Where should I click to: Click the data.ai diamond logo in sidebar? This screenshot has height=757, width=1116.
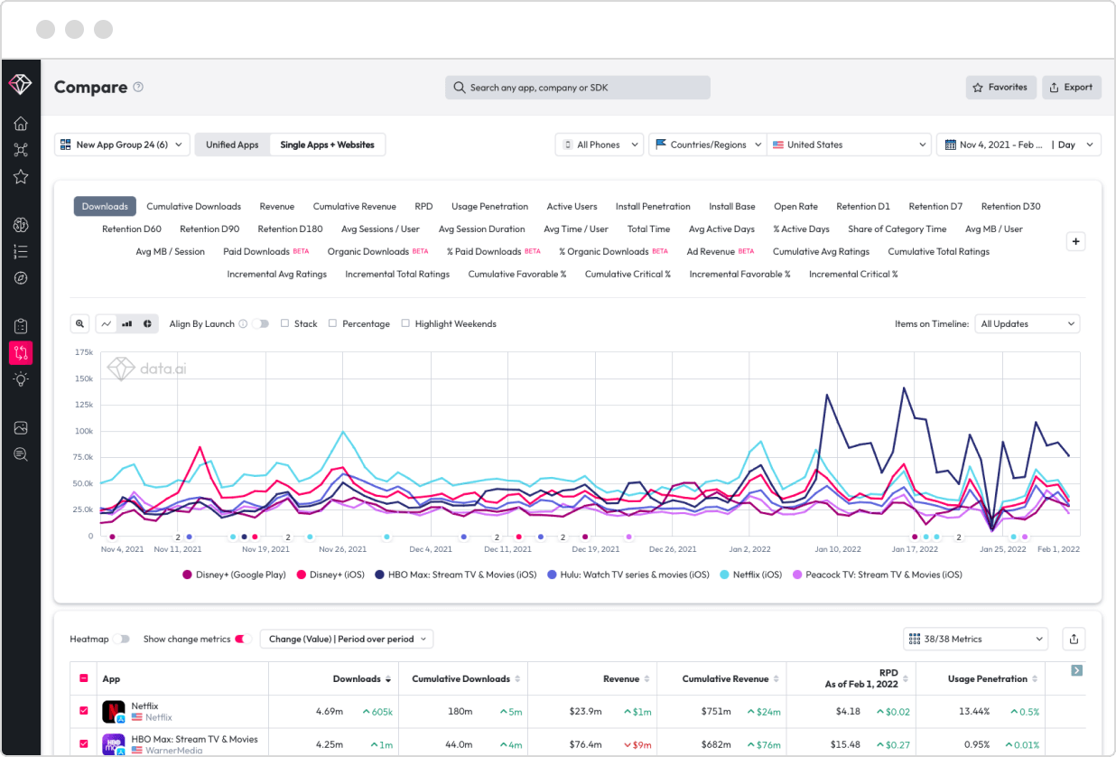tap(20, 84)
